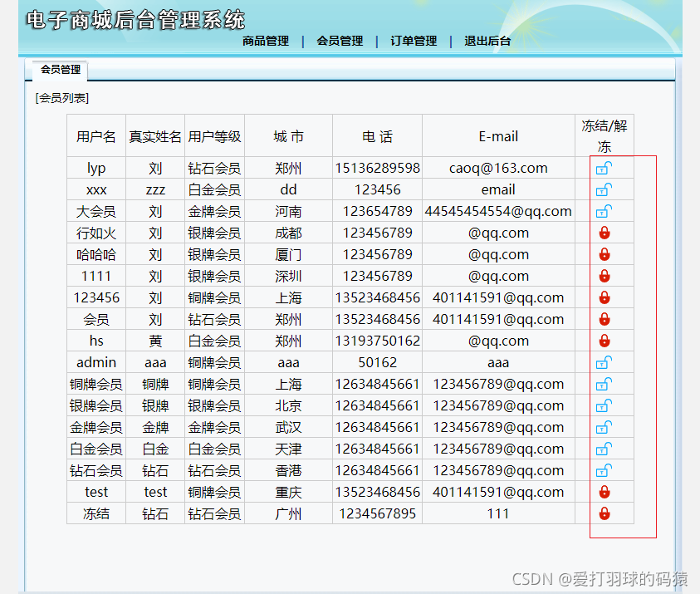Toggle freeze status for 银牌会员
The image size is (700, 594).
[x=604, y=405]
